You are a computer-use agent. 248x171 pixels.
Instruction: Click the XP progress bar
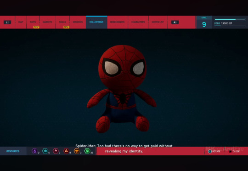(230, 20)
